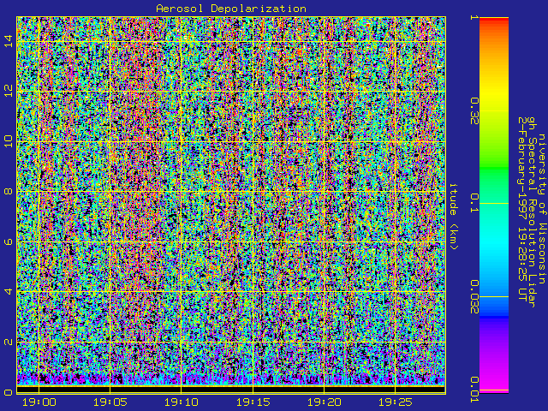
Task: Pick the cyan region of the colorbar
Action: pos(494,245)
